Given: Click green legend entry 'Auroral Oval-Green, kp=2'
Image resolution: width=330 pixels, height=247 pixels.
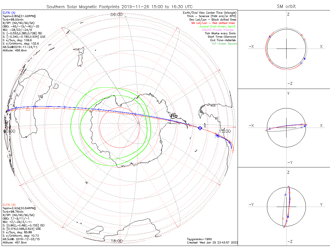Looking at the screenshot, I should pyautogui.click(x=217, y=27).
